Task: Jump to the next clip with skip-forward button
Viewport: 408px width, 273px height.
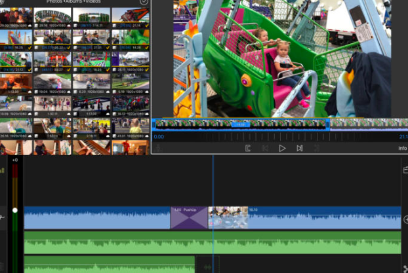Action: click(x=300, y=149)
